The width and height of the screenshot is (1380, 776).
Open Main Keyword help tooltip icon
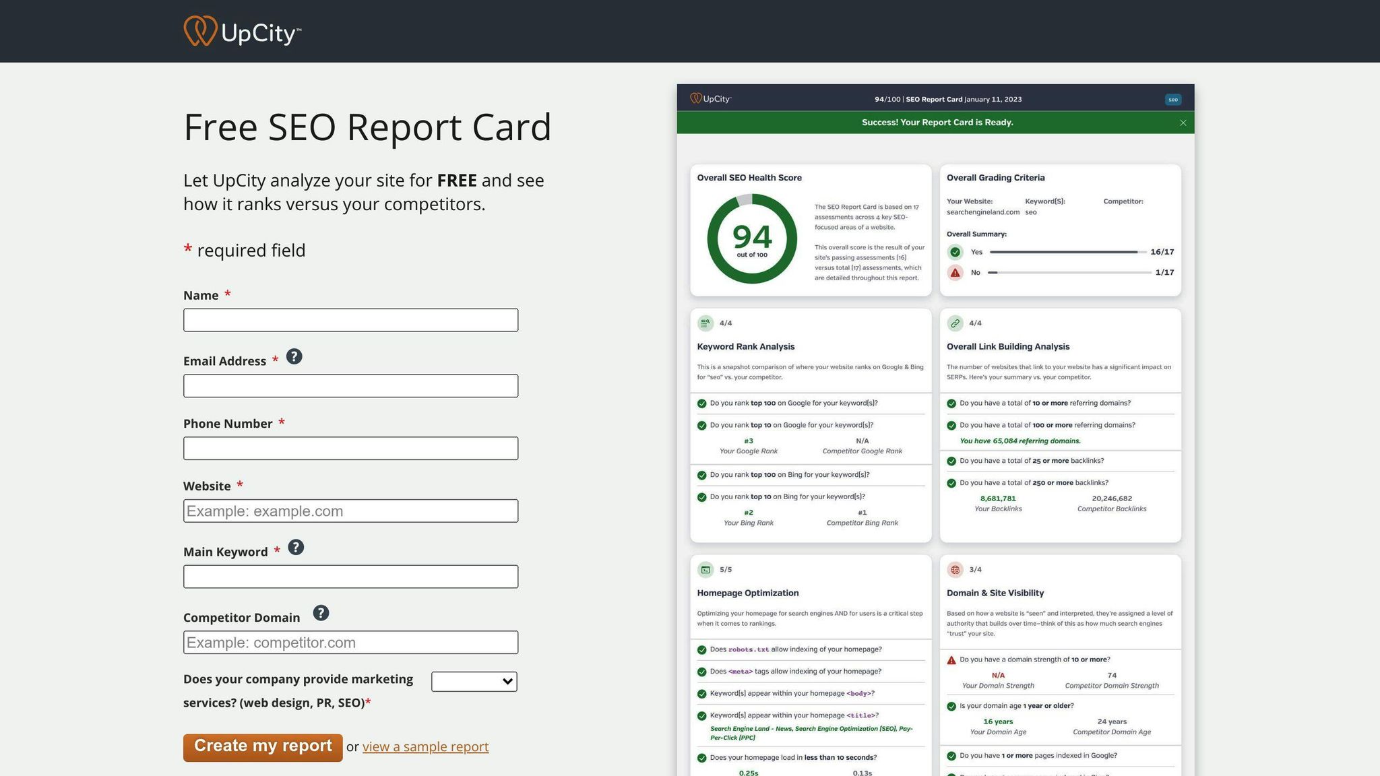point(296,547)
